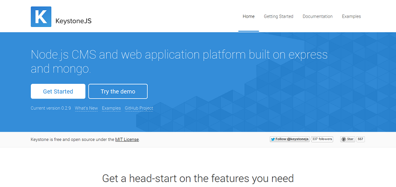Viewport: 396px width, 187px height.
Task: Select Examples in the top navigation bar
Action: pos(351,16)
